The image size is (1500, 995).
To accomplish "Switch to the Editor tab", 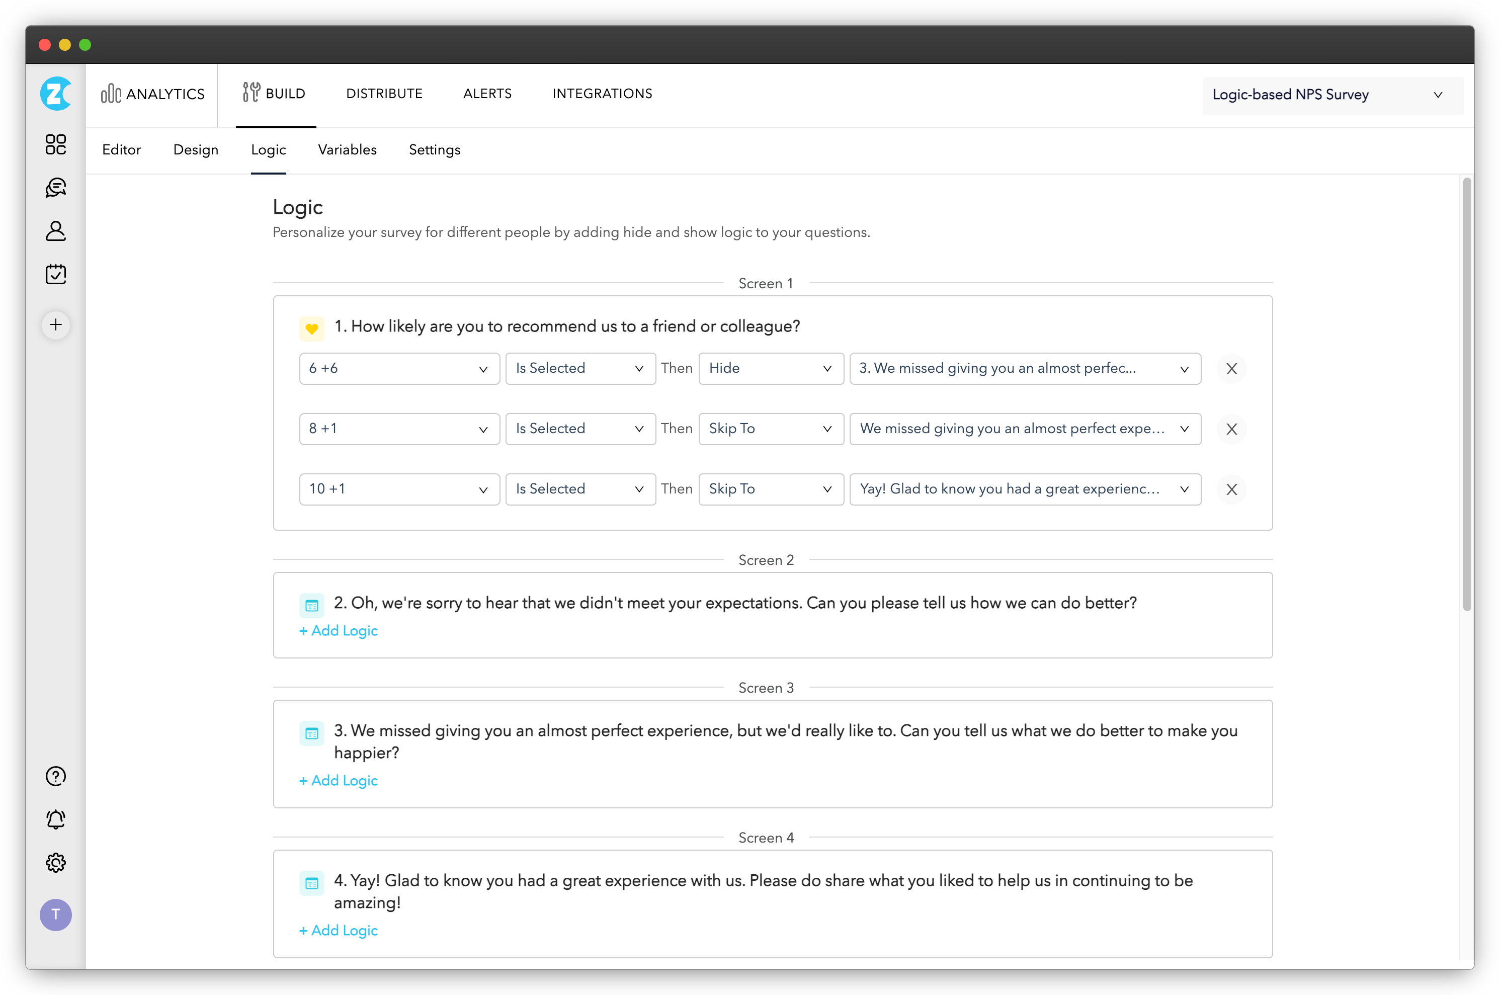I will (x=122, y=150).
